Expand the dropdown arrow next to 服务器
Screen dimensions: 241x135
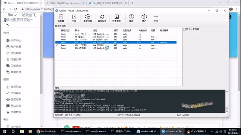[67, 18]
